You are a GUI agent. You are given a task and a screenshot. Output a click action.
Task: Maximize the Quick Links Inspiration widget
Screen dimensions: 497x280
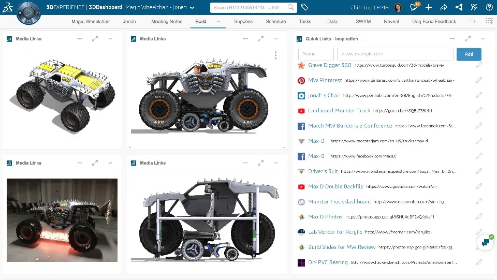467,39
